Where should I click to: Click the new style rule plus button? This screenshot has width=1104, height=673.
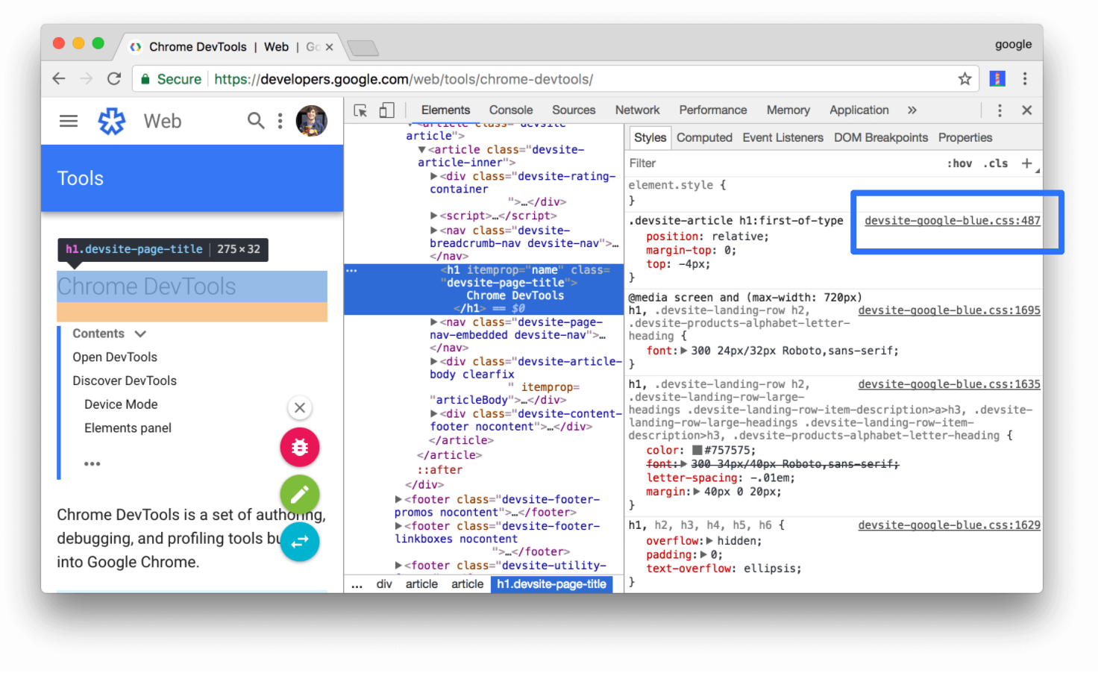(1027, 163)
